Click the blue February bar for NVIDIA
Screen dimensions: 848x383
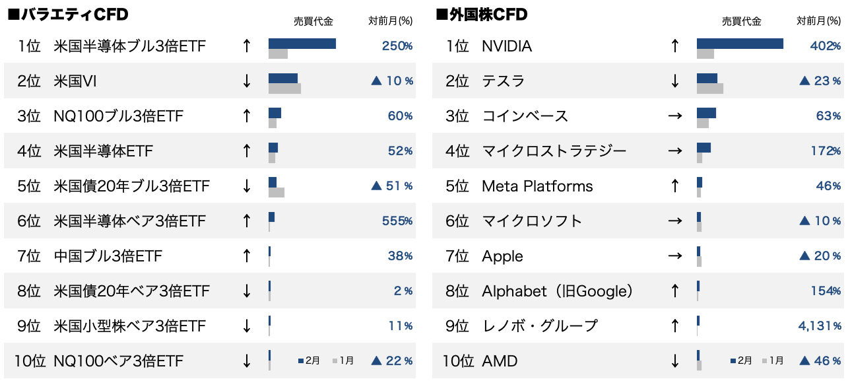[x=740, y=44]
